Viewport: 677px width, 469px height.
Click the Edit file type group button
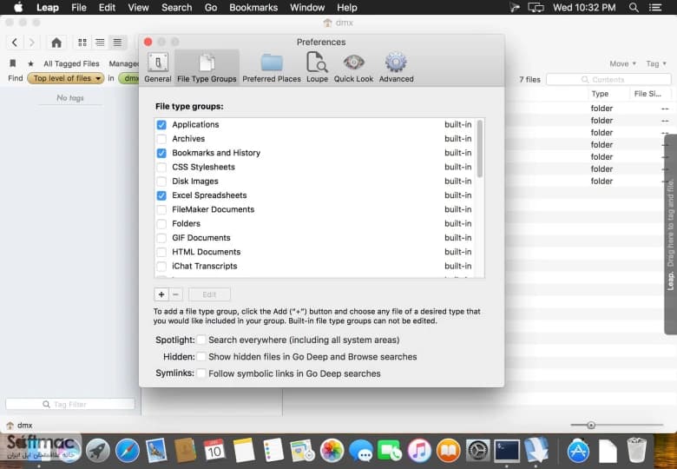[x=209, y=294]
